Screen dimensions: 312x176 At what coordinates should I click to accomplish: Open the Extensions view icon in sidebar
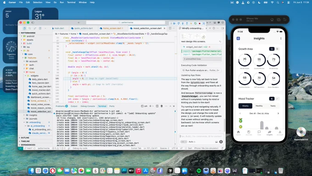pos(40,28)
